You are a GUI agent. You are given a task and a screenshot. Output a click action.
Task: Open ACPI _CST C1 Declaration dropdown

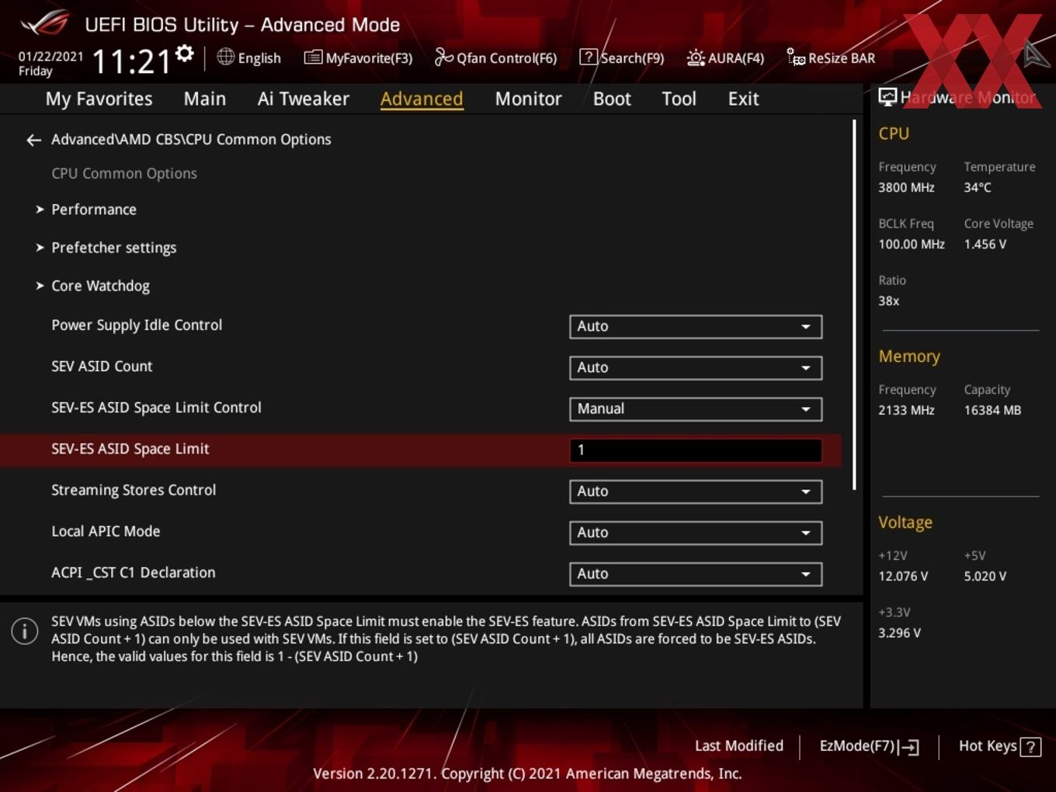[696, 574]
